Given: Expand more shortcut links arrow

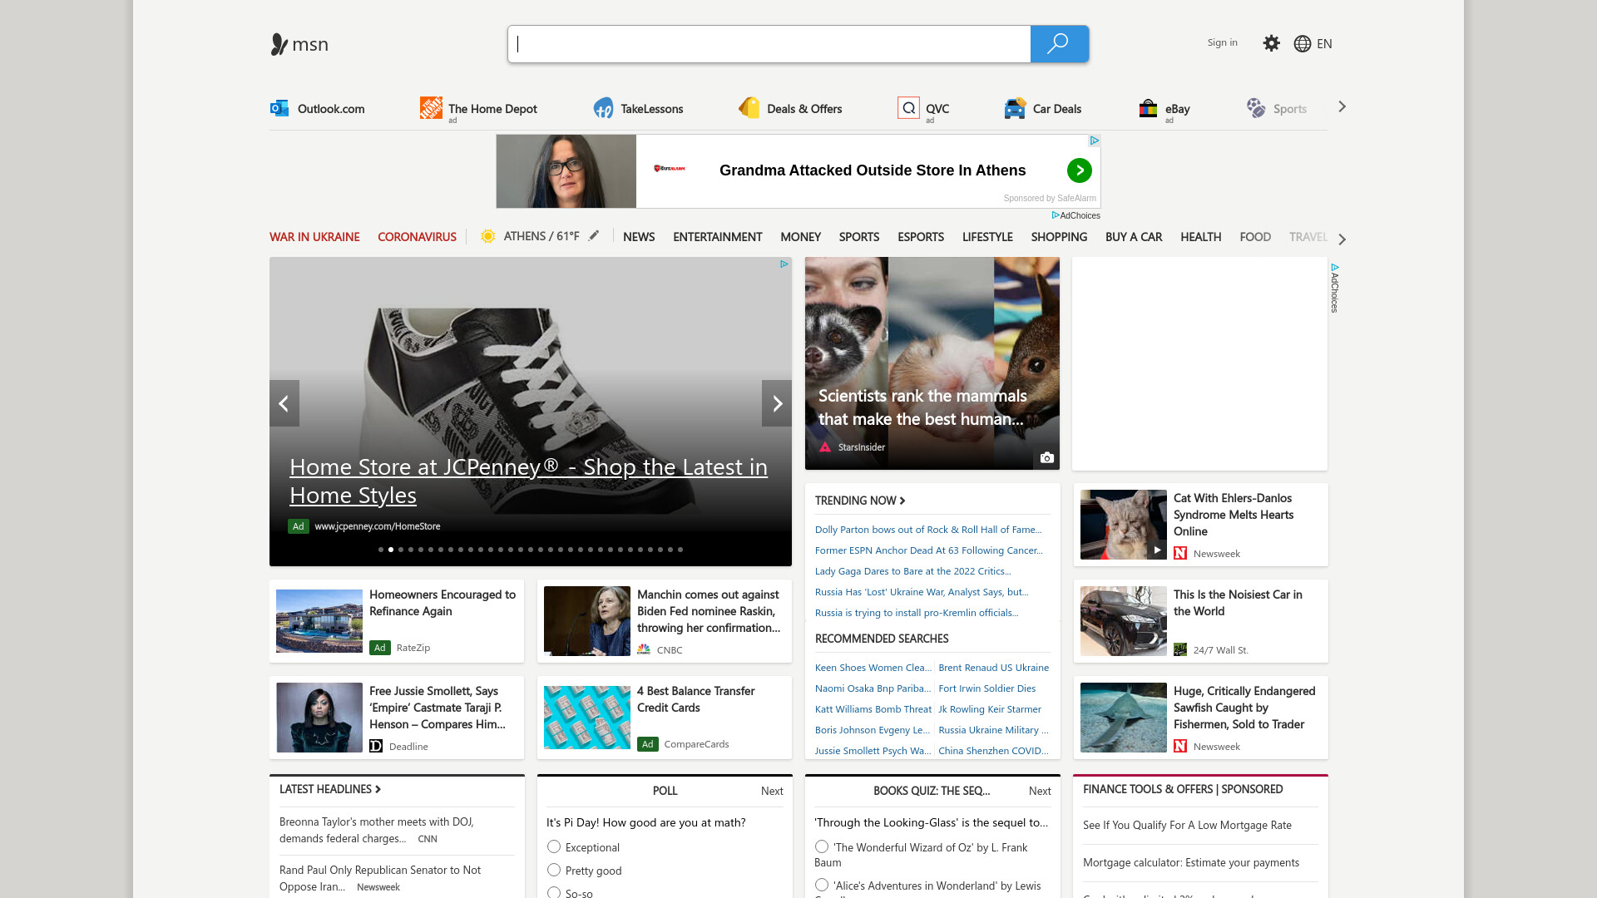Looking at the screenshot, I should tap(1342, 106).
